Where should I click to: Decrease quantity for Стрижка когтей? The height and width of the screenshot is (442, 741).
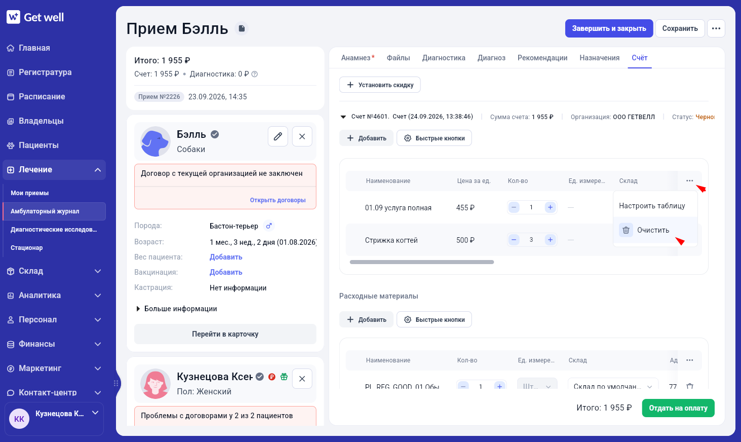click(x=514, y=240)
